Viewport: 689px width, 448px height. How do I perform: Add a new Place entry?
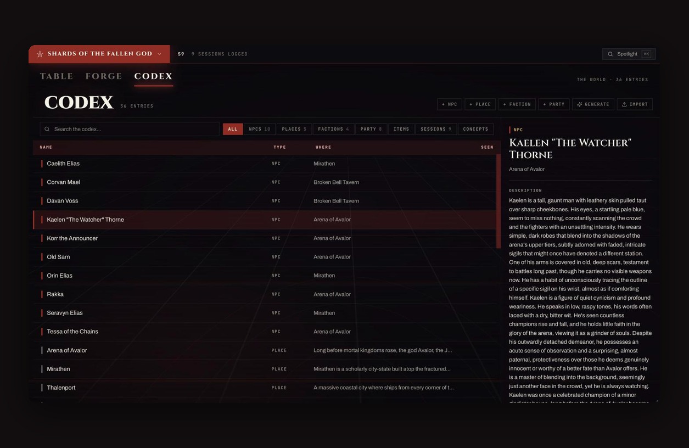[x=480, y=104]
